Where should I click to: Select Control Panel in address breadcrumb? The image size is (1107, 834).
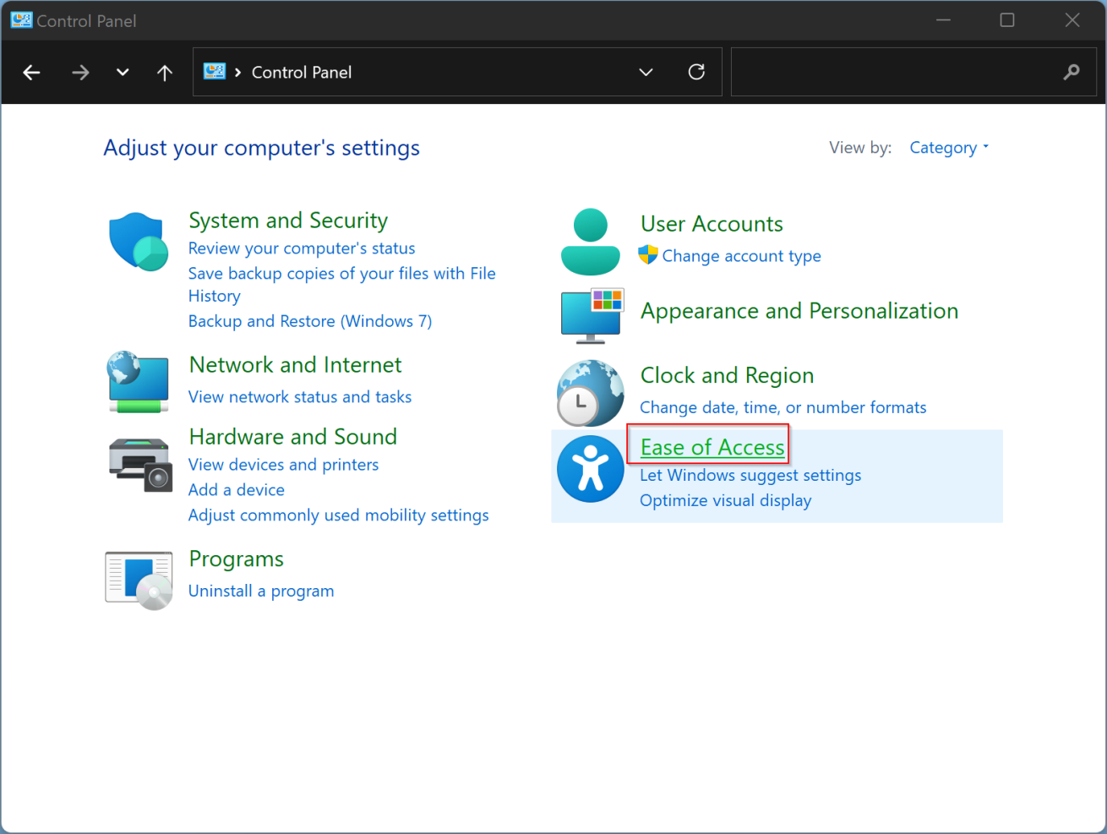(302, 73)
